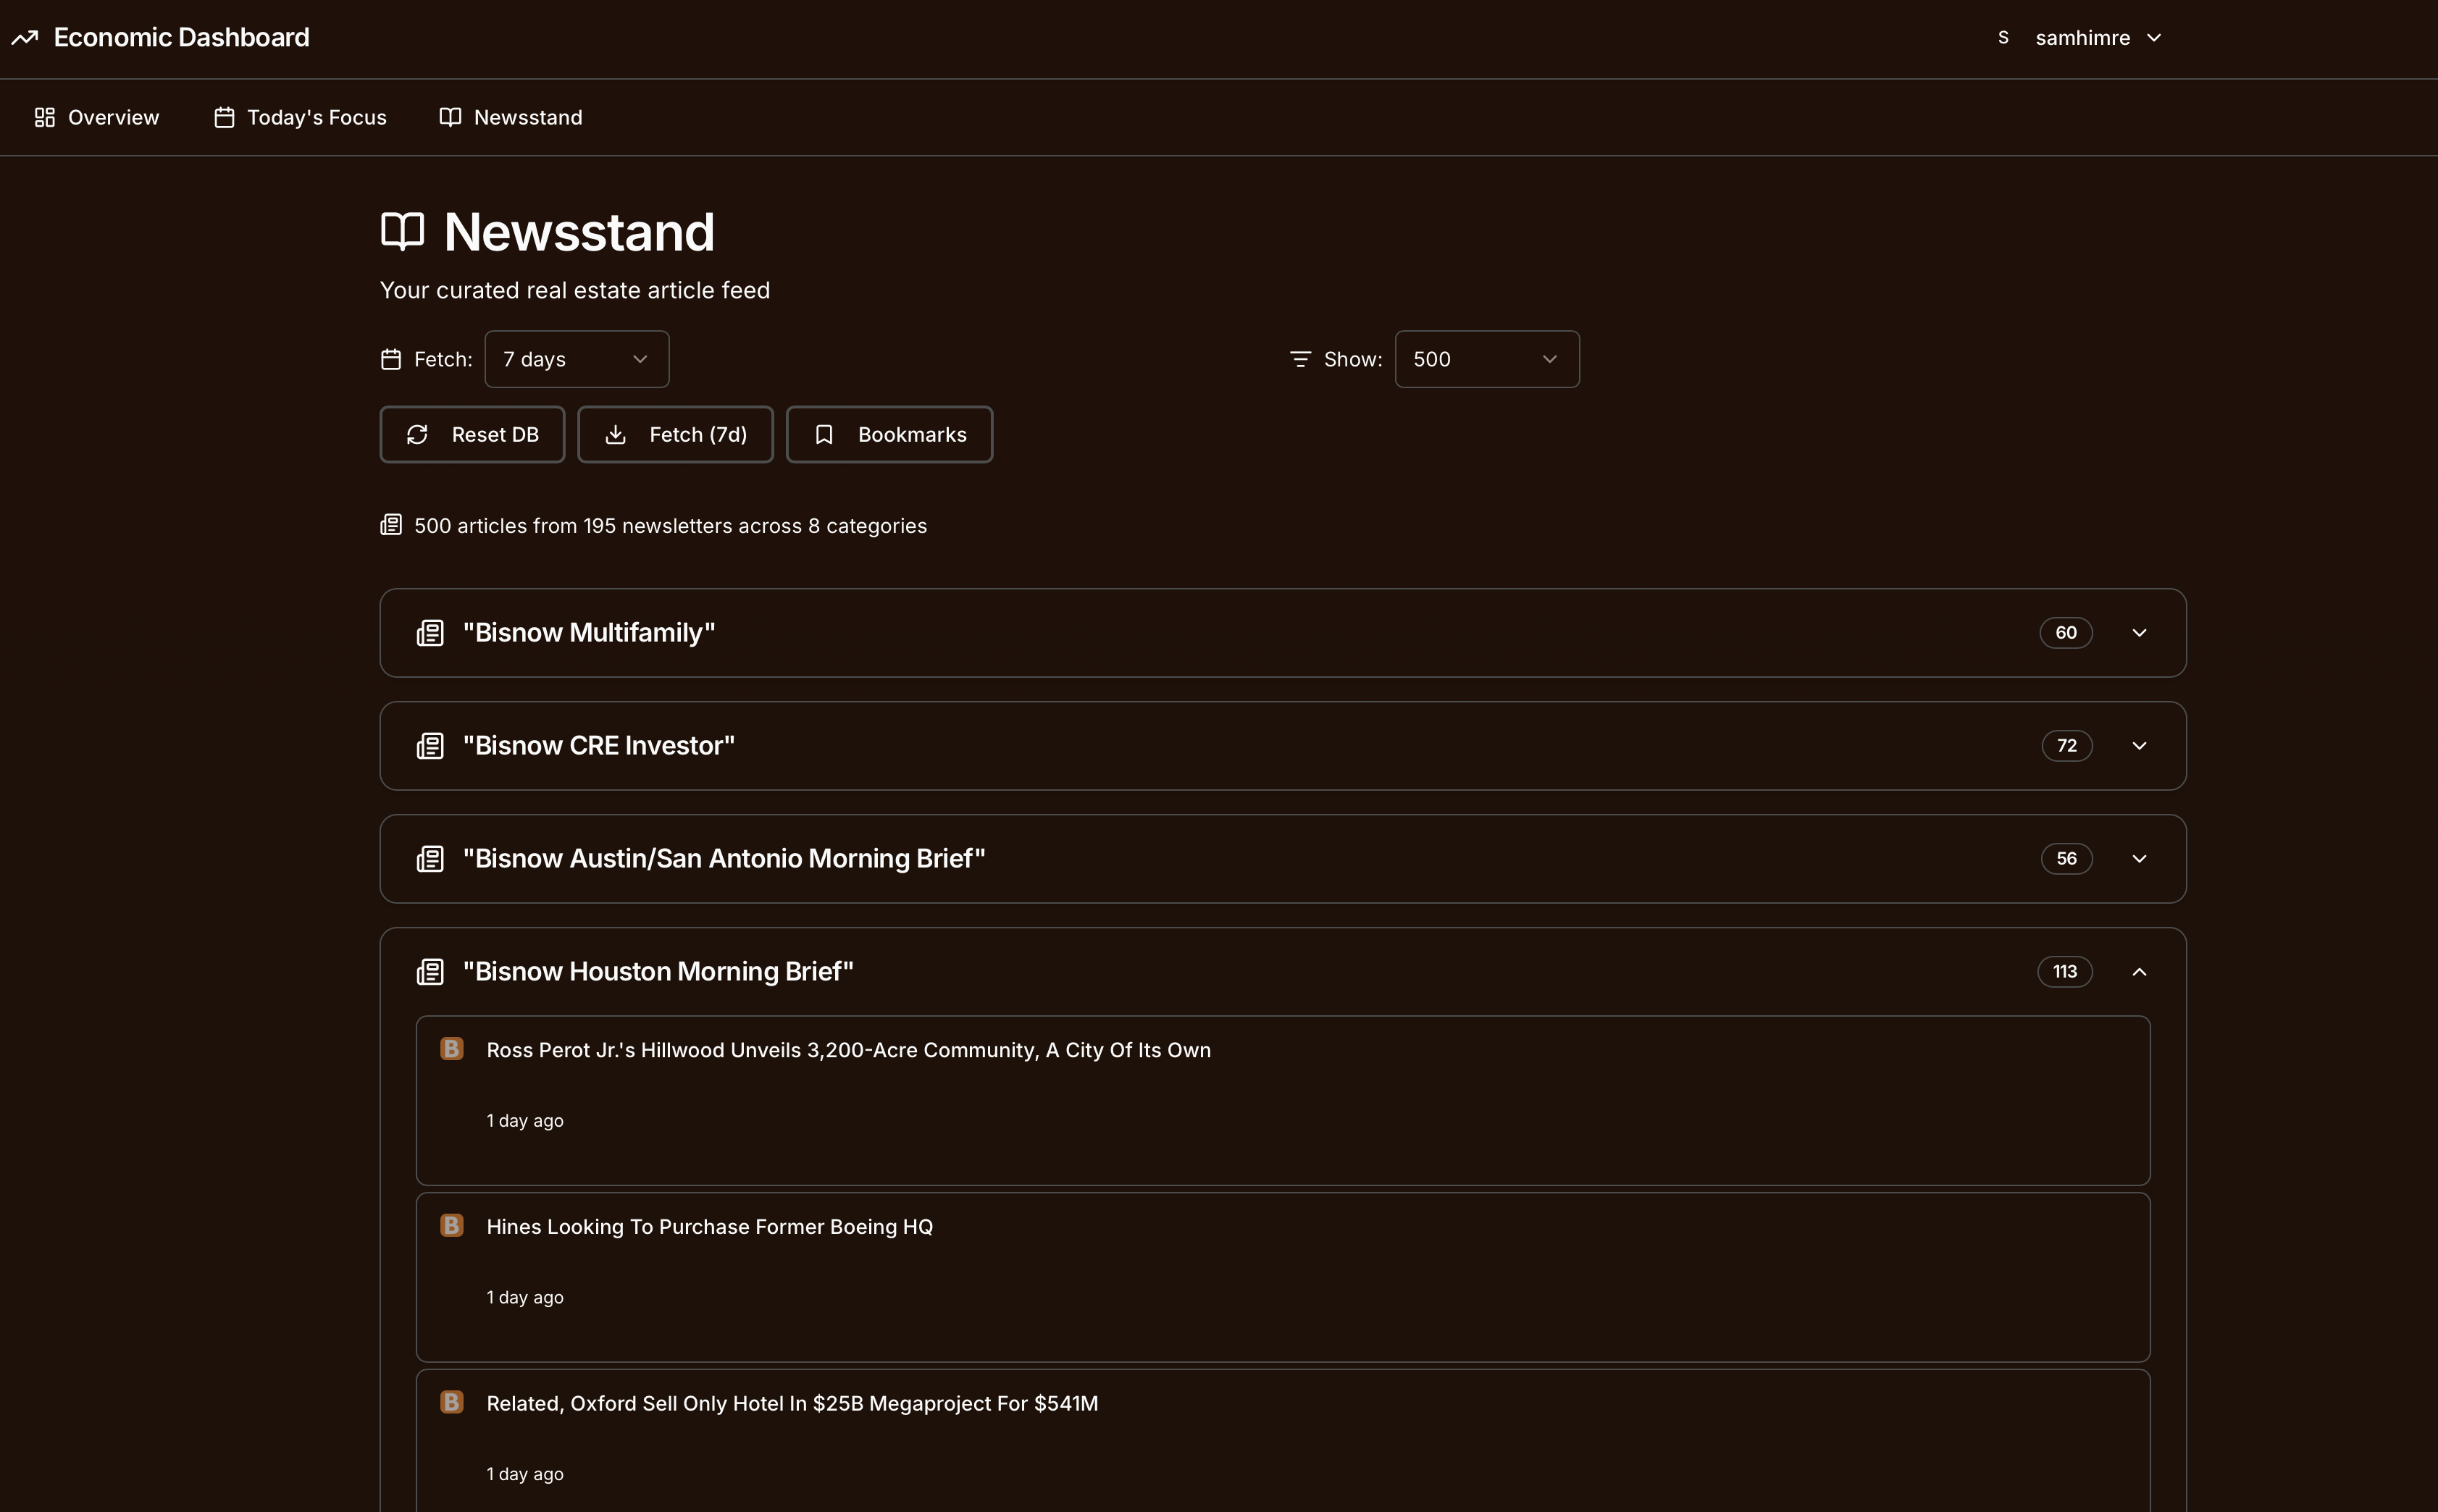Click the Reset DB button
This screenshot has height=1512, width=2438.
point(472,434)
